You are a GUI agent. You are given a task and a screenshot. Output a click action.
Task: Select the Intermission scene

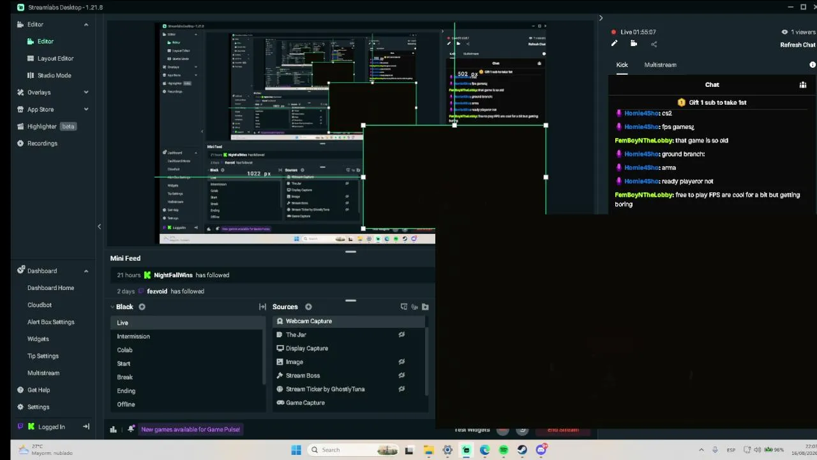click(x=187, y=337)
